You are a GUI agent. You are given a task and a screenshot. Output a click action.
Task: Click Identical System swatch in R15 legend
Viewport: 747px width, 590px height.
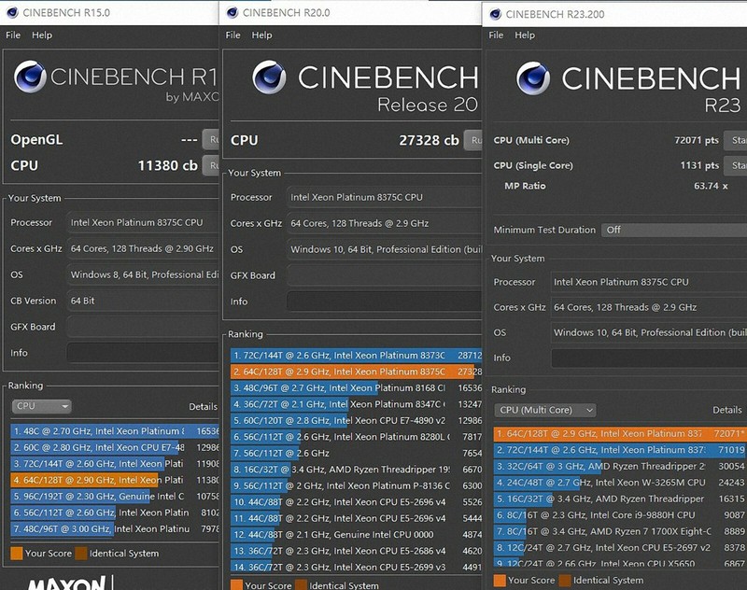coord(81,553)
